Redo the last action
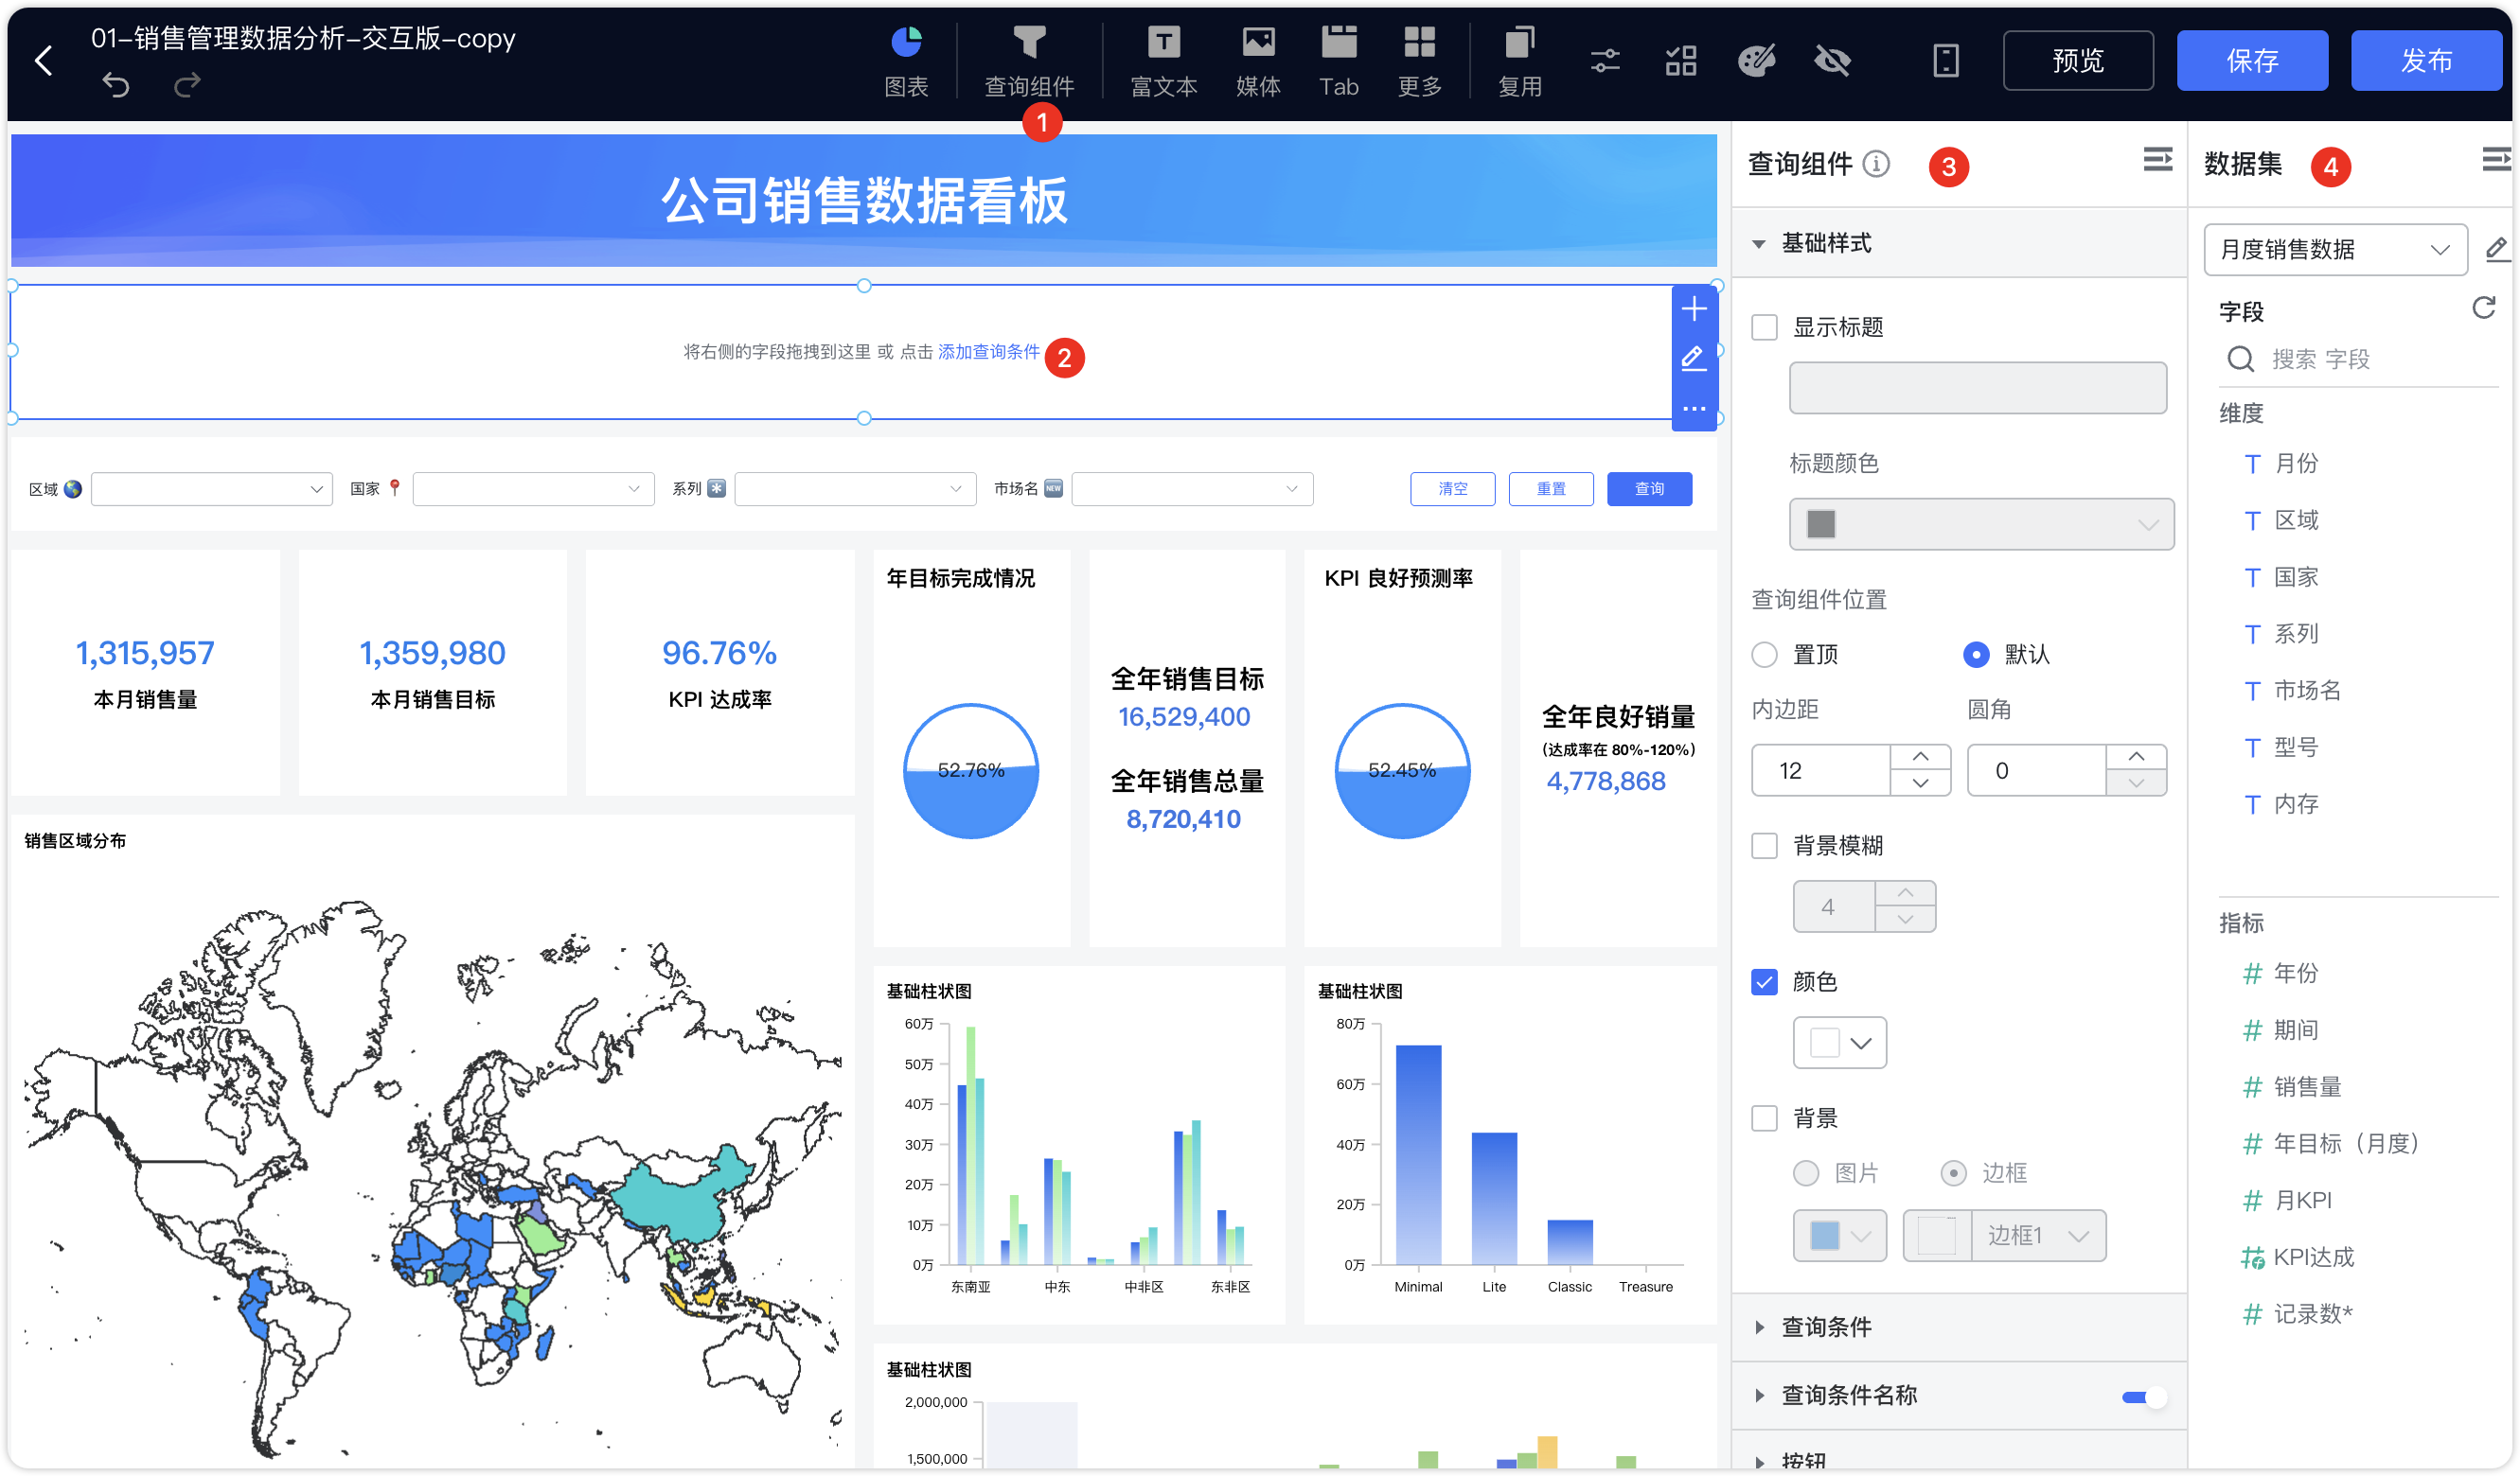The width and height of the screenshot is (2520, 1476). (187, 85)
